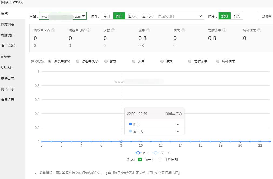273x179 pixels.
Task: Open 蜘蛛统计 in the sidebar
Action: point(12,35)
